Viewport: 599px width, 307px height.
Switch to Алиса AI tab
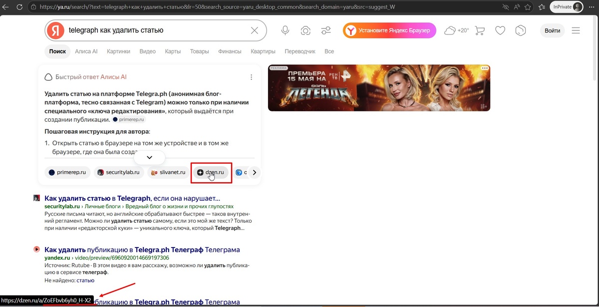[x=86, y=51]
